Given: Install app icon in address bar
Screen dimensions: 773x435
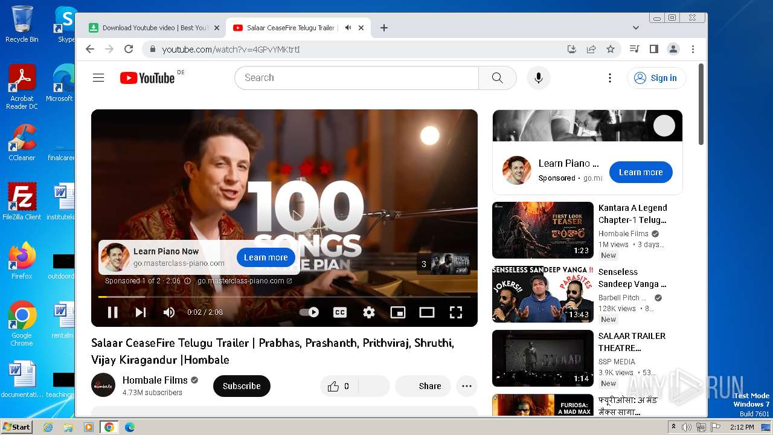Looking at the screenshot, I should pyautogui.click(x=571, y=49).
